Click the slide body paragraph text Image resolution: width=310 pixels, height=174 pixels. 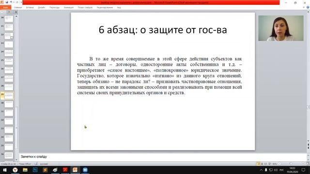[x=159, y=76]
